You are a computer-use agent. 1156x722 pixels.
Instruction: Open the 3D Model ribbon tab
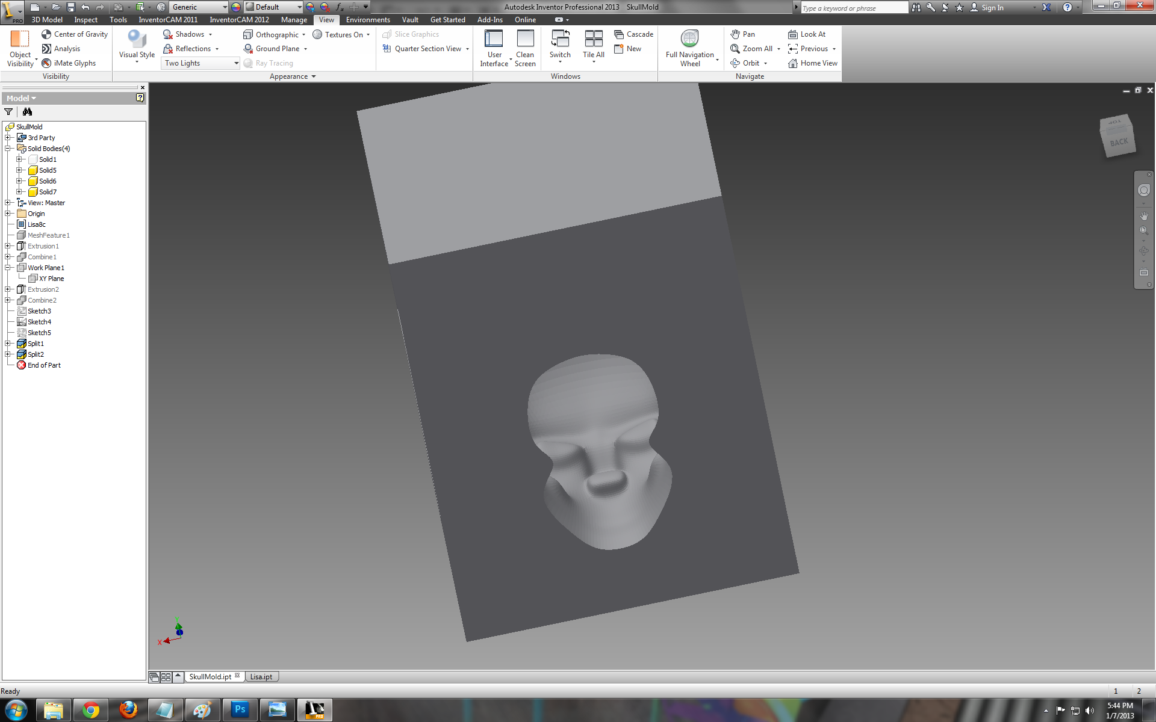click(46, 20)
